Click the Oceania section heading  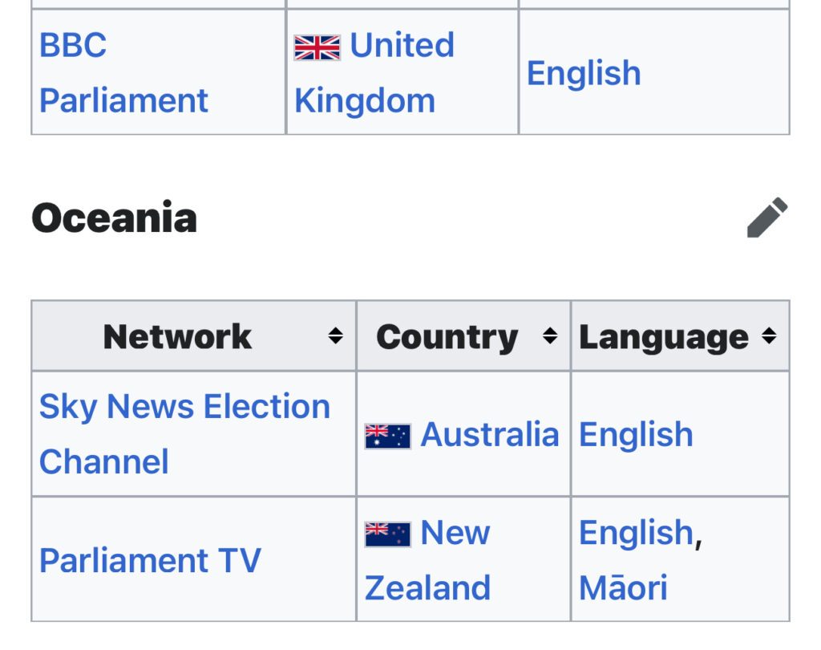pyautogui.click(x=114, y=217)
